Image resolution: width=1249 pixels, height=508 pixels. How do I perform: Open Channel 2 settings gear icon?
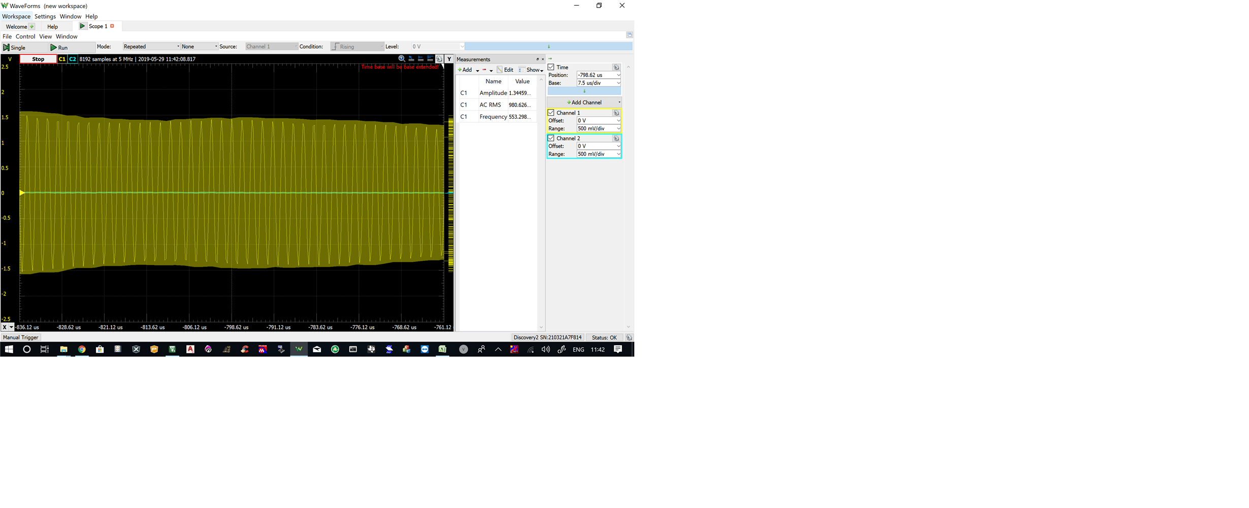pyautogui.click(x=616, y=138)
